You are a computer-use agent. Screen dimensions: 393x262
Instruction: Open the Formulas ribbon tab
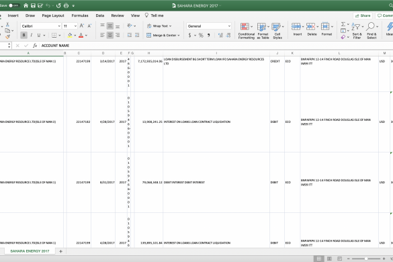point(80,15)
